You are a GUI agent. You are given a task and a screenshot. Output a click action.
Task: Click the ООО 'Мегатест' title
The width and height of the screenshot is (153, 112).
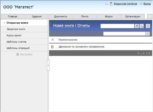coord(18,7)
